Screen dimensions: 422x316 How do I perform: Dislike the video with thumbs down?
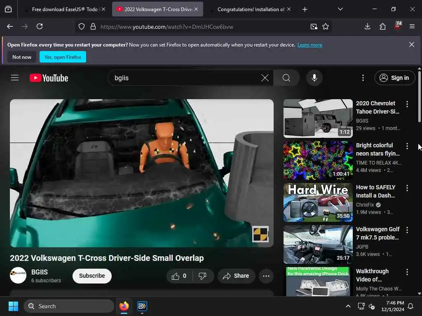pyautogui.click(x=203, y=276)
